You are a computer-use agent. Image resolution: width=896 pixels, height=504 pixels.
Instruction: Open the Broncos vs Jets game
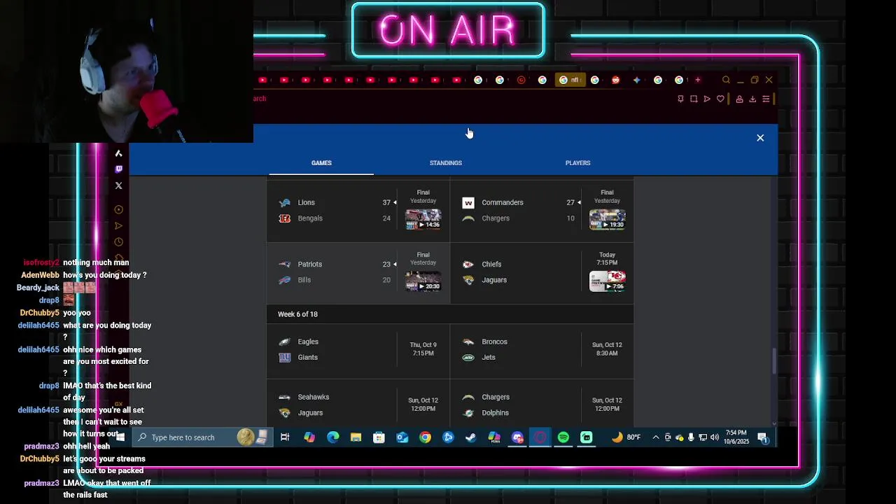(542, 349)
